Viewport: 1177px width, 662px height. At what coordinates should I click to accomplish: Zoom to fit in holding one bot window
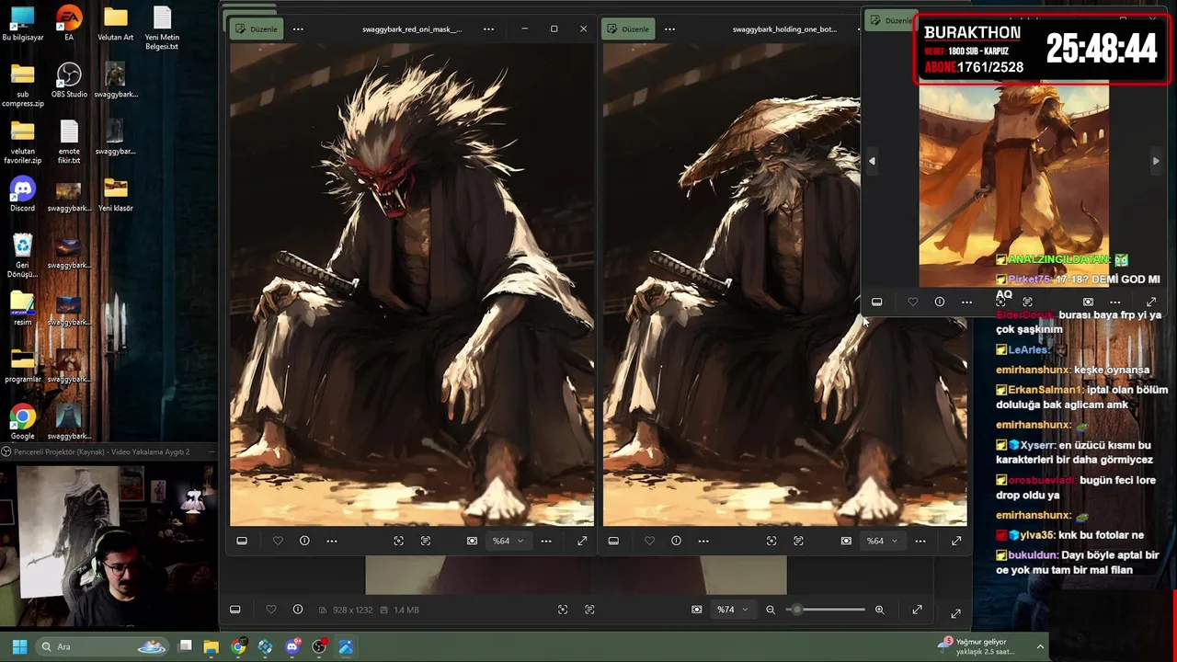[771, 541]
